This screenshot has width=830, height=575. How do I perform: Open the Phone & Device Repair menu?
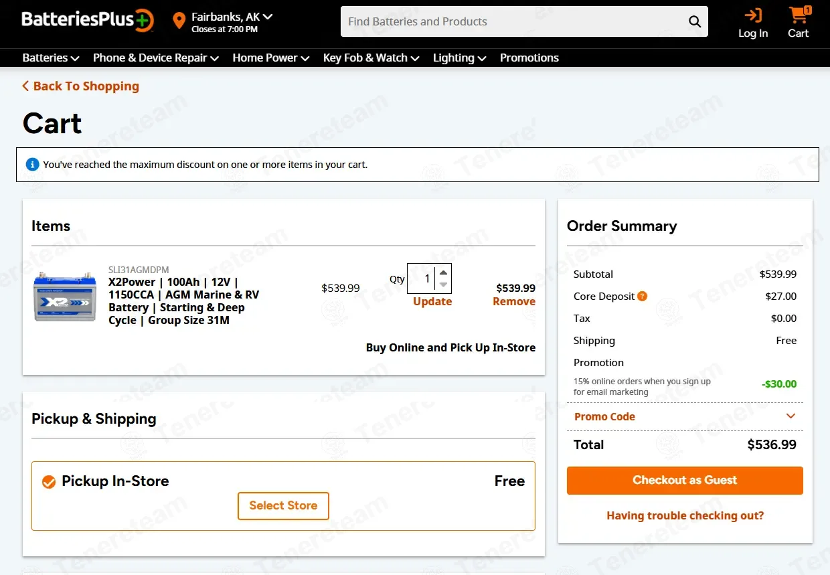(156, 58)
